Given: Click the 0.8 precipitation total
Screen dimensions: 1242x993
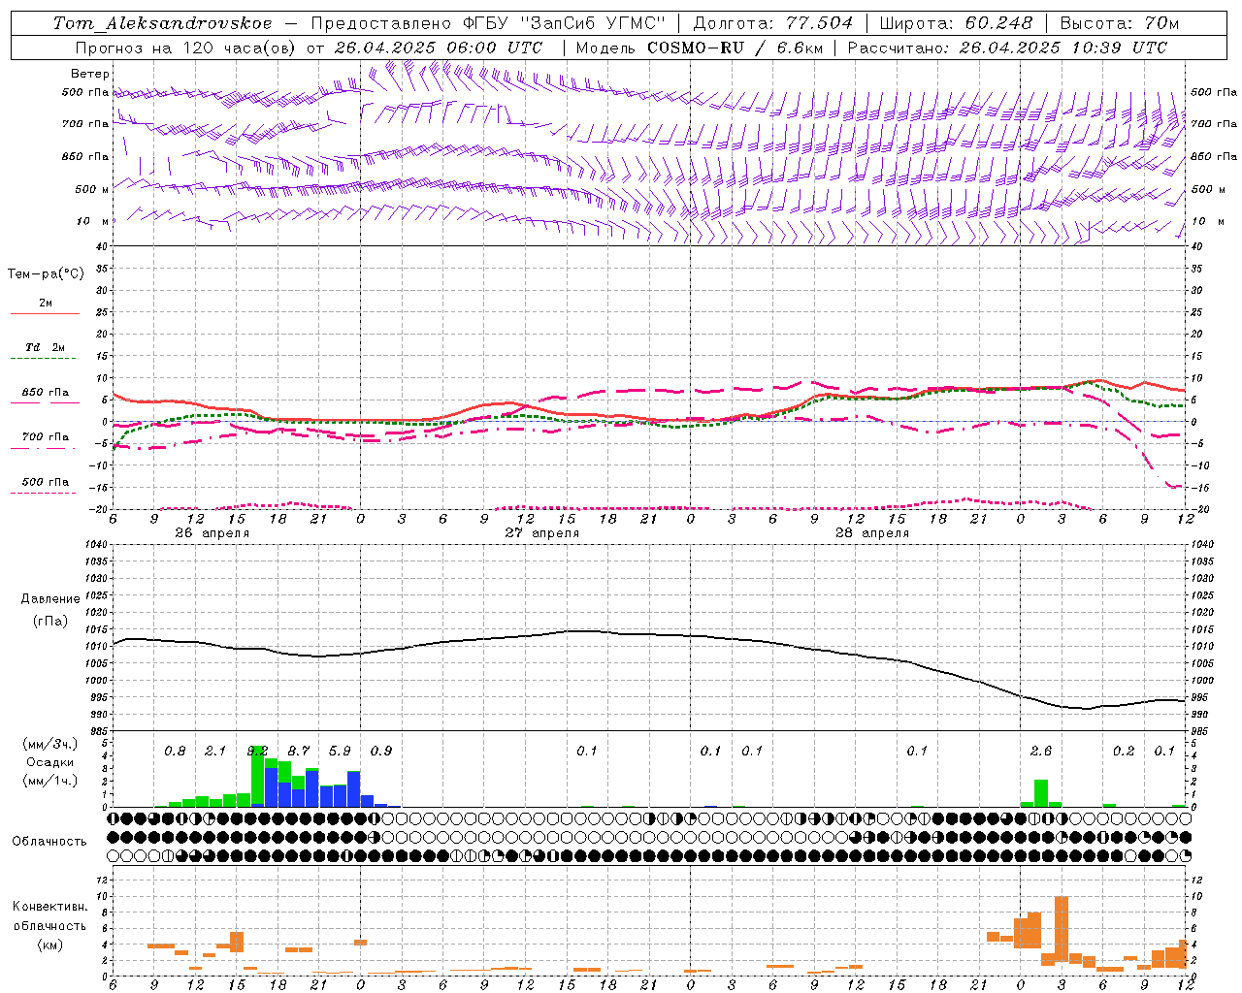Looking at the screenshot, I should coord(175,752).
